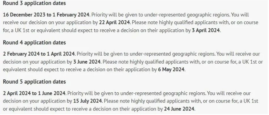Viewport: 269px width, 115px height.
Task: Click the "Round 5 application dates" heading
Action: pos(34,82)
